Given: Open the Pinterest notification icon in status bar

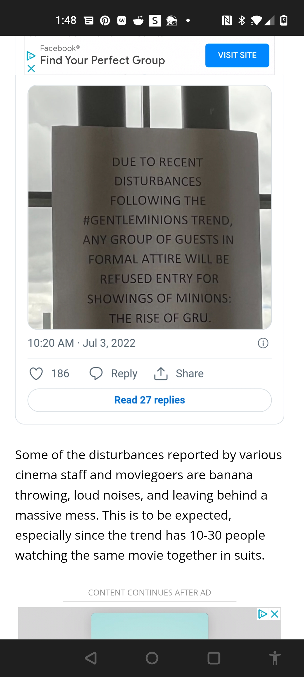Looking at the screenshot, I should (104, 20).
